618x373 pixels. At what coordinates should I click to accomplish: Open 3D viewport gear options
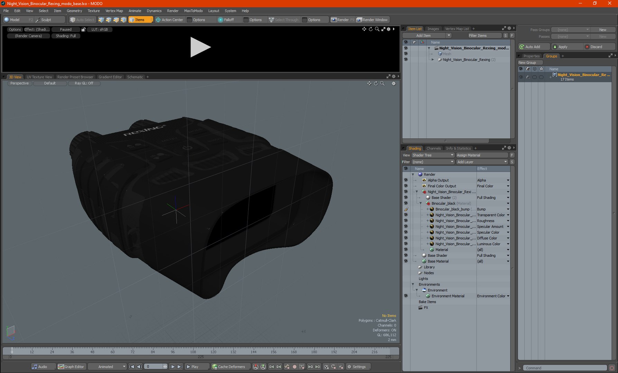(x=393, y=83)
